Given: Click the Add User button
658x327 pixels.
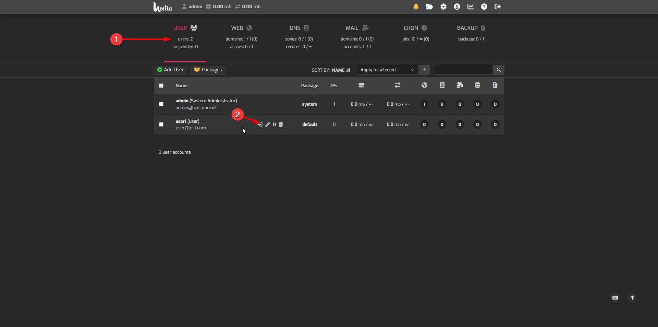Looking at the screenshot, I should tap(170, 70).
